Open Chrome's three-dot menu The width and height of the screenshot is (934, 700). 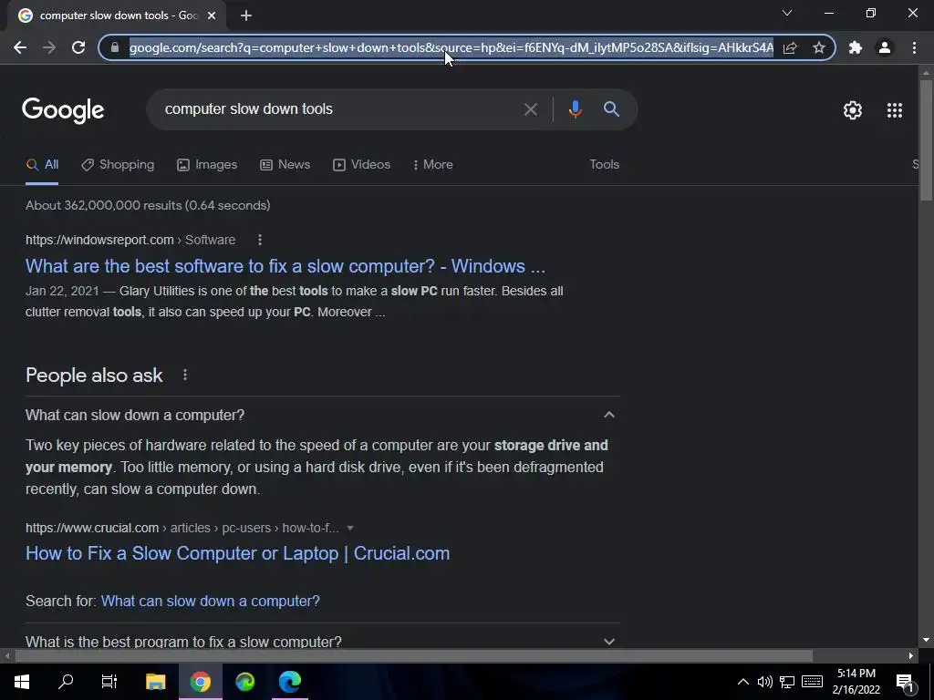click(x=914, y=47)
